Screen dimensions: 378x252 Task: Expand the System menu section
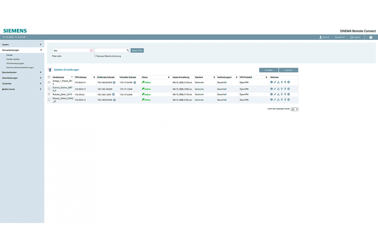22,45
